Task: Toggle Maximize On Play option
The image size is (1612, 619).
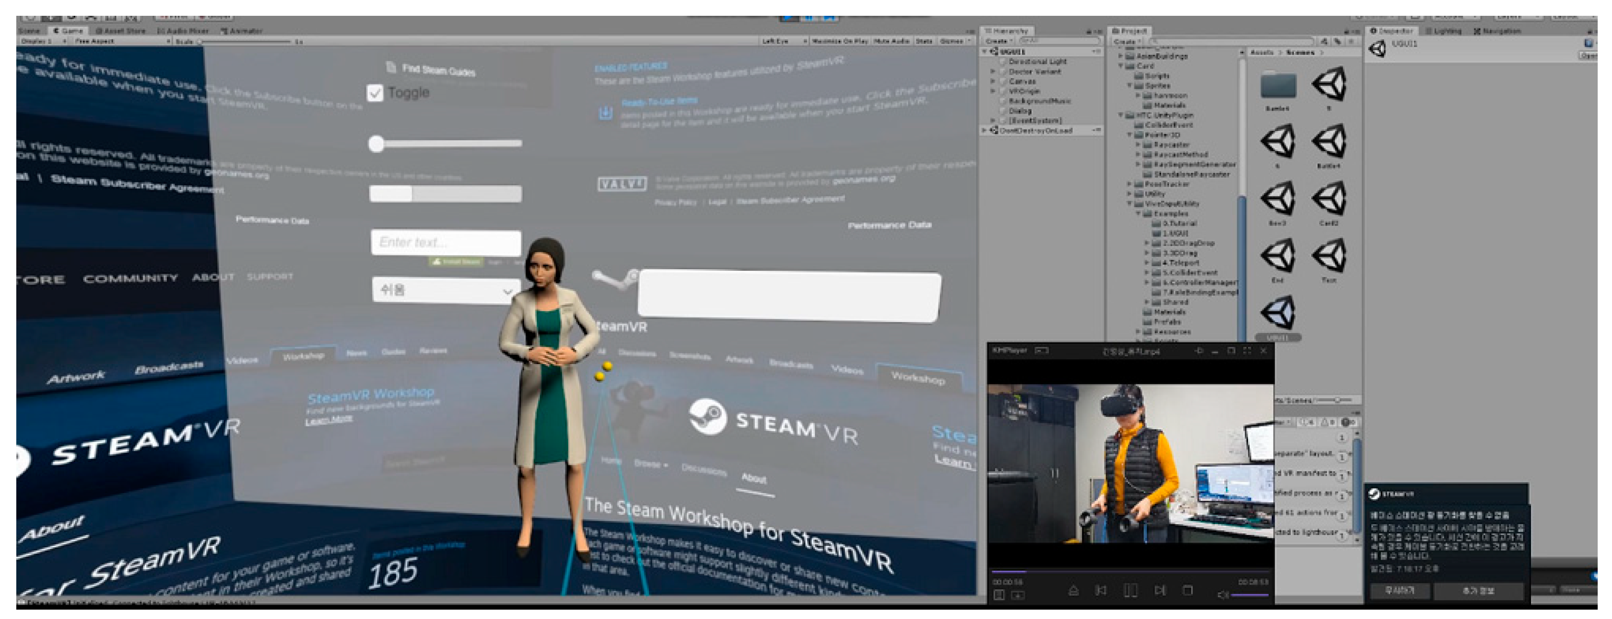Action: (839, 41)
